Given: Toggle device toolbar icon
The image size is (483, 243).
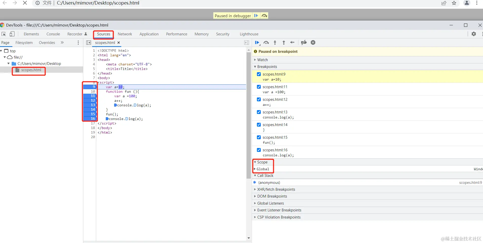Looking at the screenshot, I should pos(12,34).
